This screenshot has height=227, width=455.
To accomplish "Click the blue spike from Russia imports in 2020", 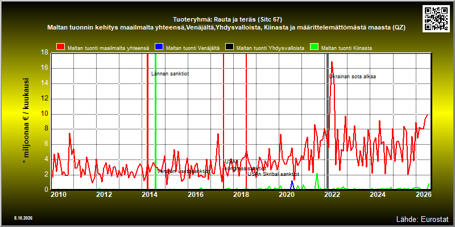I will pos(292,185).
